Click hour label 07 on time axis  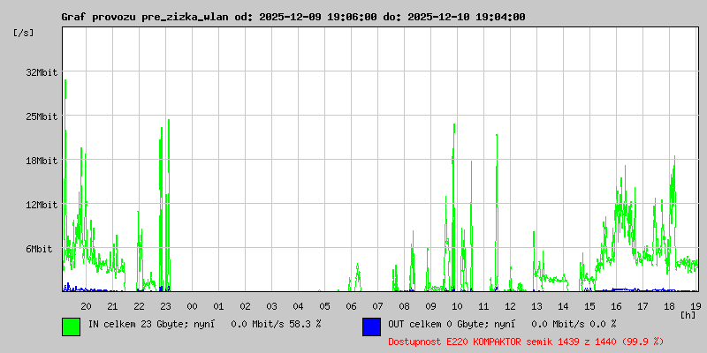click(x=378, y=306)
